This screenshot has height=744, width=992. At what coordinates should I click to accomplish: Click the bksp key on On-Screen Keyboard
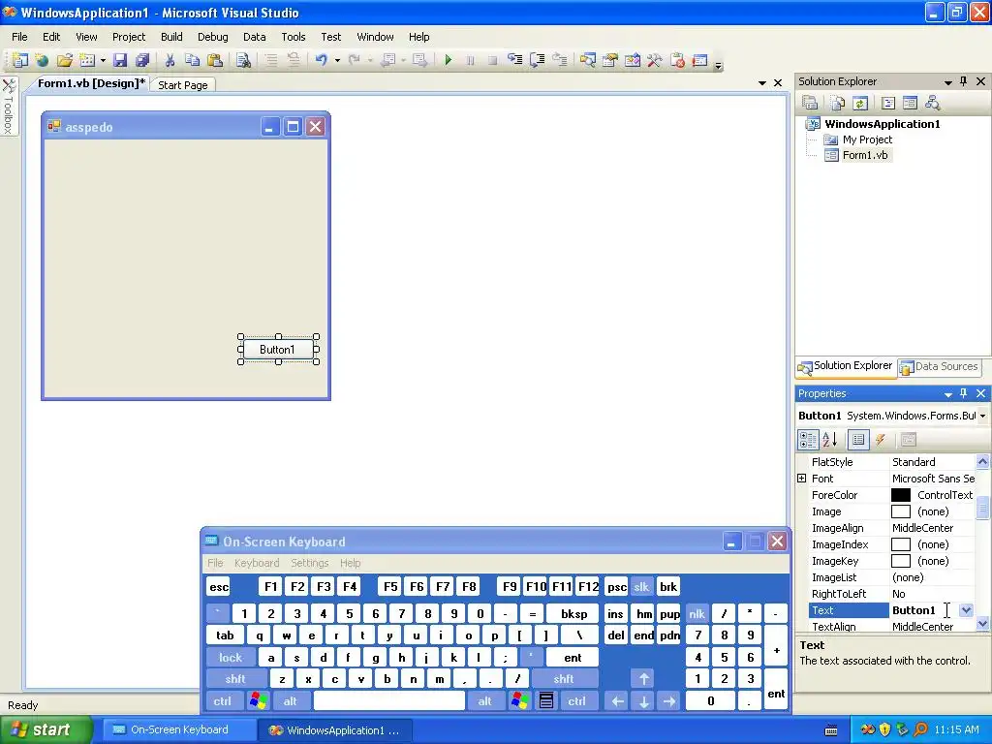[x=573, y=613]
